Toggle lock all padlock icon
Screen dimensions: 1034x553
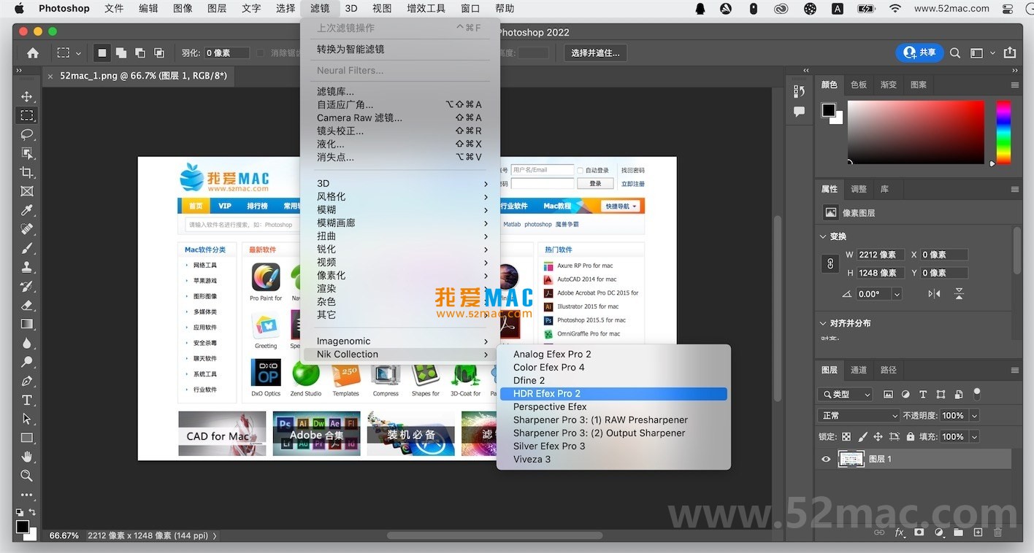pos(910,437)
